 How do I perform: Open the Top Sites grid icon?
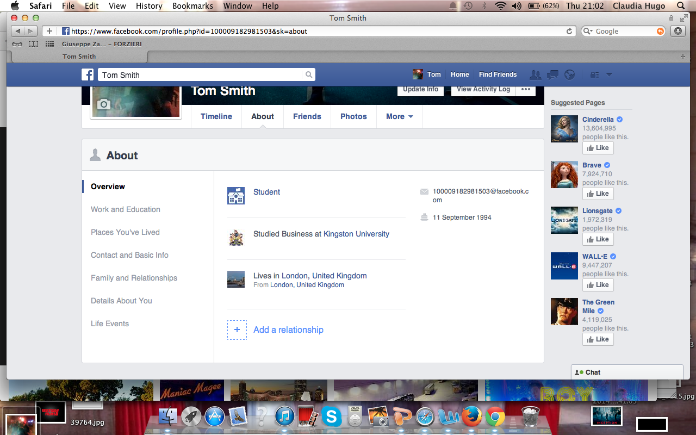[50, 44]
